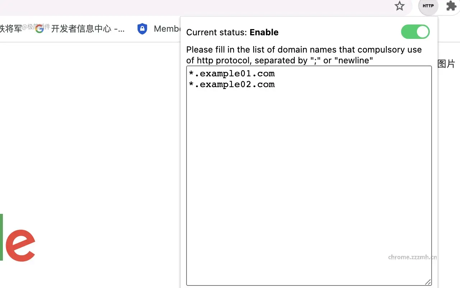Click the 图片 link on the page
Viewport: 460px width, 288px height.
click(x=447, y=63)
